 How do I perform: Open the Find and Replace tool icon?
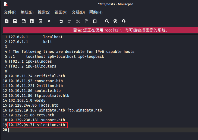(115, 21)
